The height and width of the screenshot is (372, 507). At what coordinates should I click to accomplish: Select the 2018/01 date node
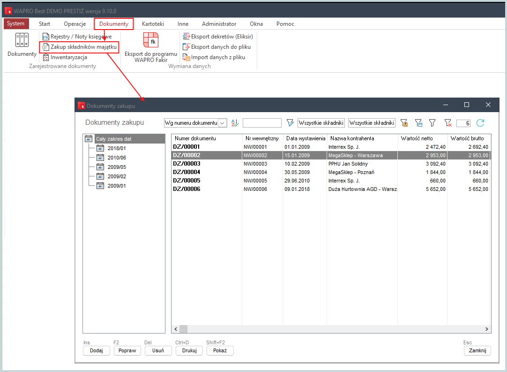point(117,148)
